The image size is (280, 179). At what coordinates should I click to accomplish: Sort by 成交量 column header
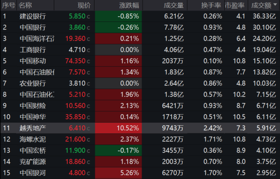(x=173, y=5)
